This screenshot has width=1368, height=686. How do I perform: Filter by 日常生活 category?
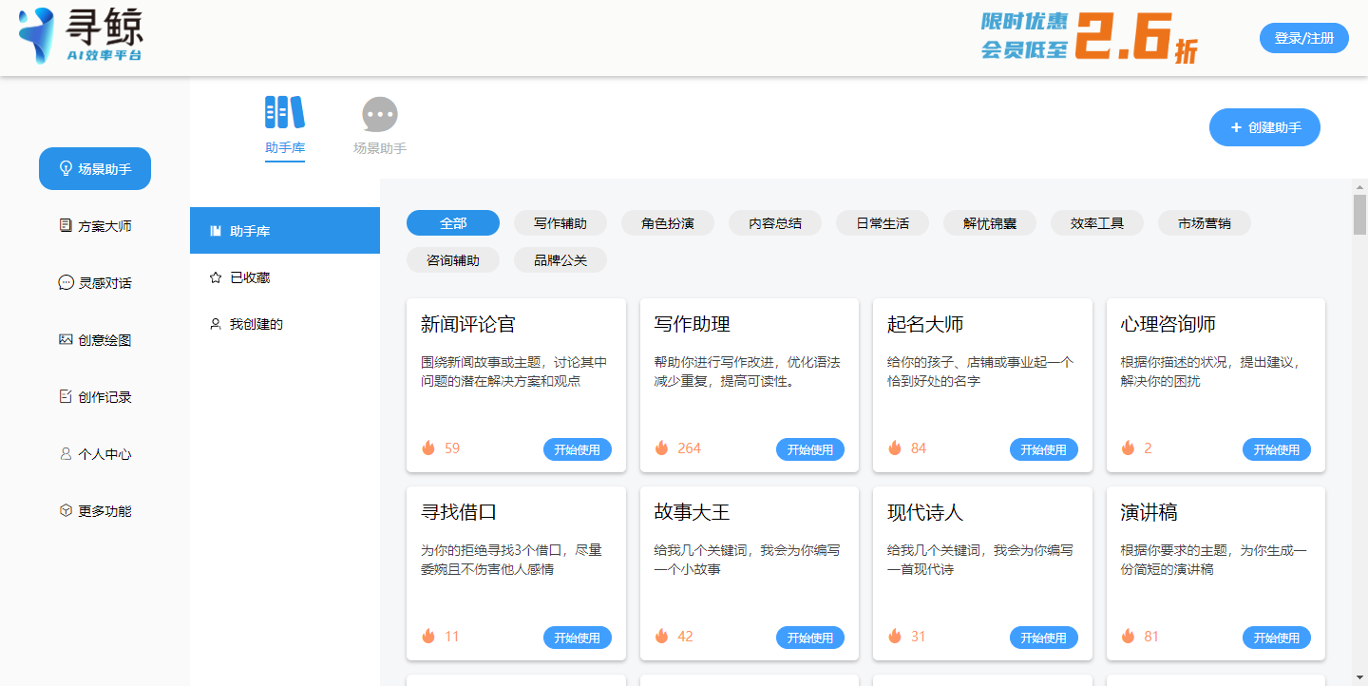[883, 223]
